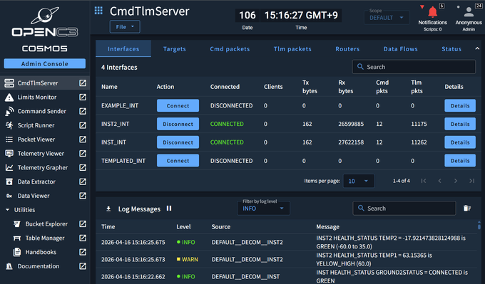Show Details for TEMPLATED_INT
Image resolution: width=485 pixels, height=284 pixels.
(x=460, y=161)
